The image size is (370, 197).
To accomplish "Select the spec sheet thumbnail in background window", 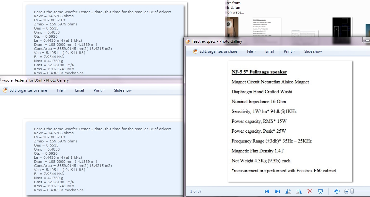I will point(266,27).
